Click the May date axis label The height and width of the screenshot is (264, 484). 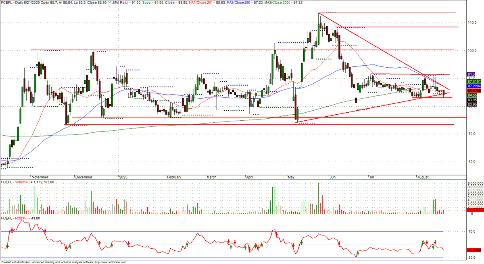point(291,177)
